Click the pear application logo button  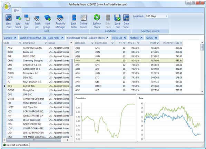pyautogui.click(x=7, y=6)
